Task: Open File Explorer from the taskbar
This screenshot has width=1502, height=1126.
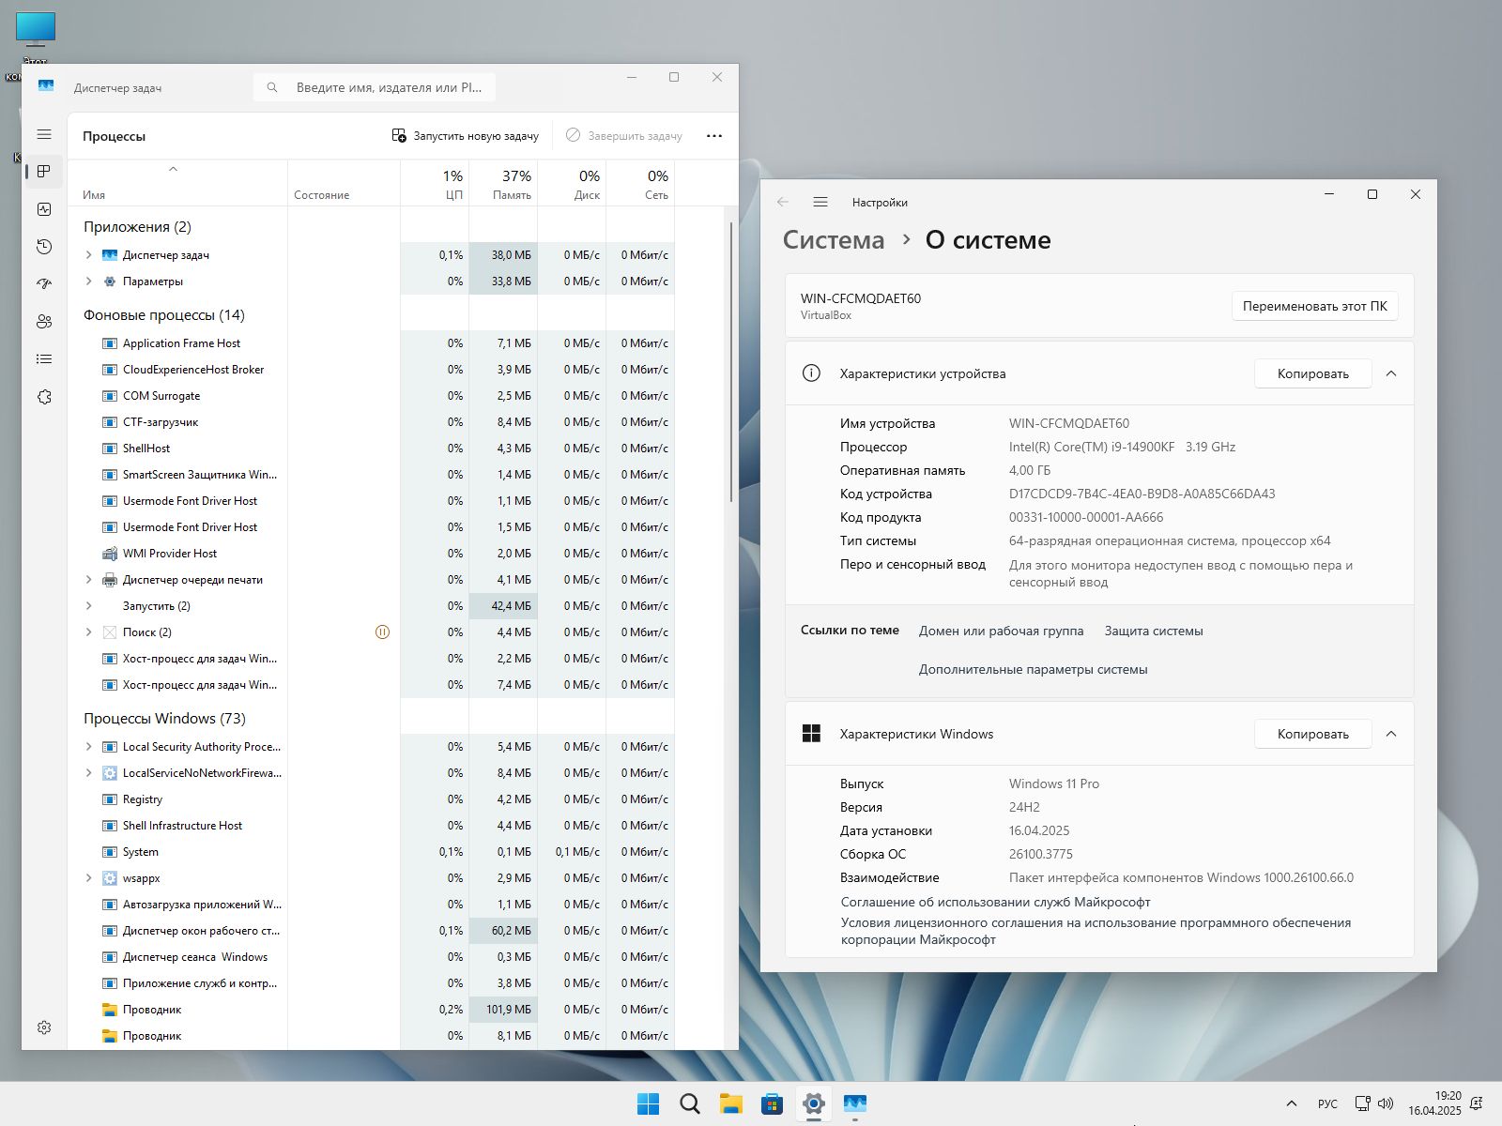Action: pos(731,1103)
